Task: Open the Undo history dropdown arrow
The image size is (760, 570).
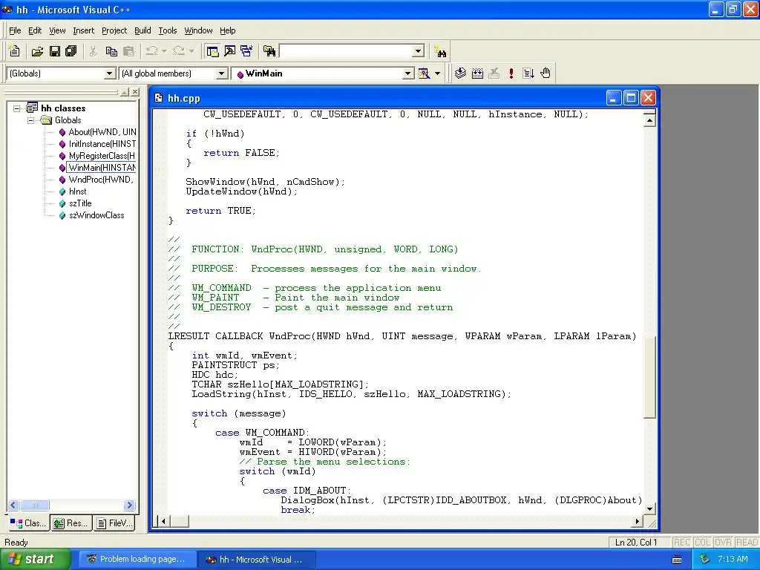Action: tap(164, 51)
